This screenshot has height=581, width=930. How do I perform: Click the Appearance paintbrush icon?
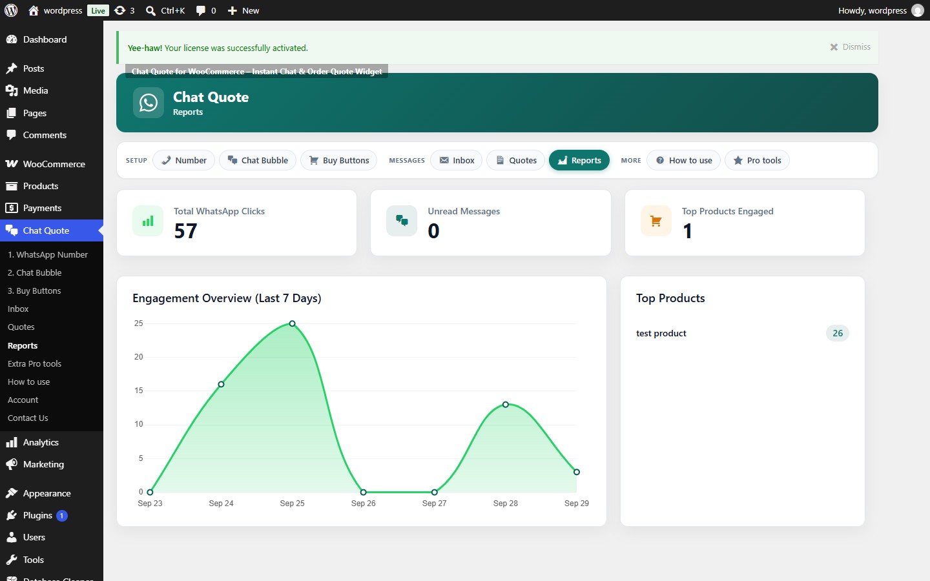click(12, 493)
